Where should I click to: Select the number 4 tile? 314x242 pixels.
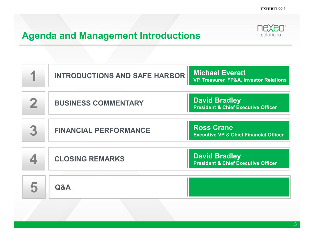tap(33, 159)
